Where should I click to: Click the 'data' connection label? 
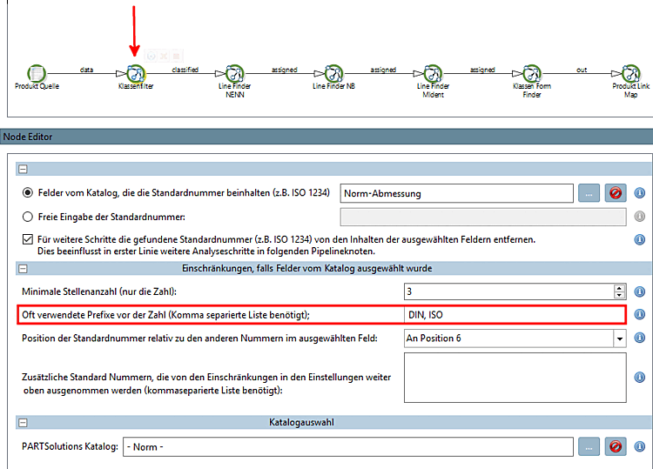(86, 70)
